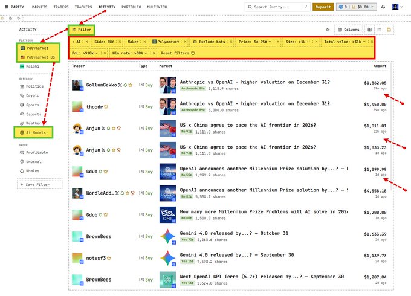411x296 pixels.
Task: Toggle Ai Models category filter
Action: click(33, 132)
